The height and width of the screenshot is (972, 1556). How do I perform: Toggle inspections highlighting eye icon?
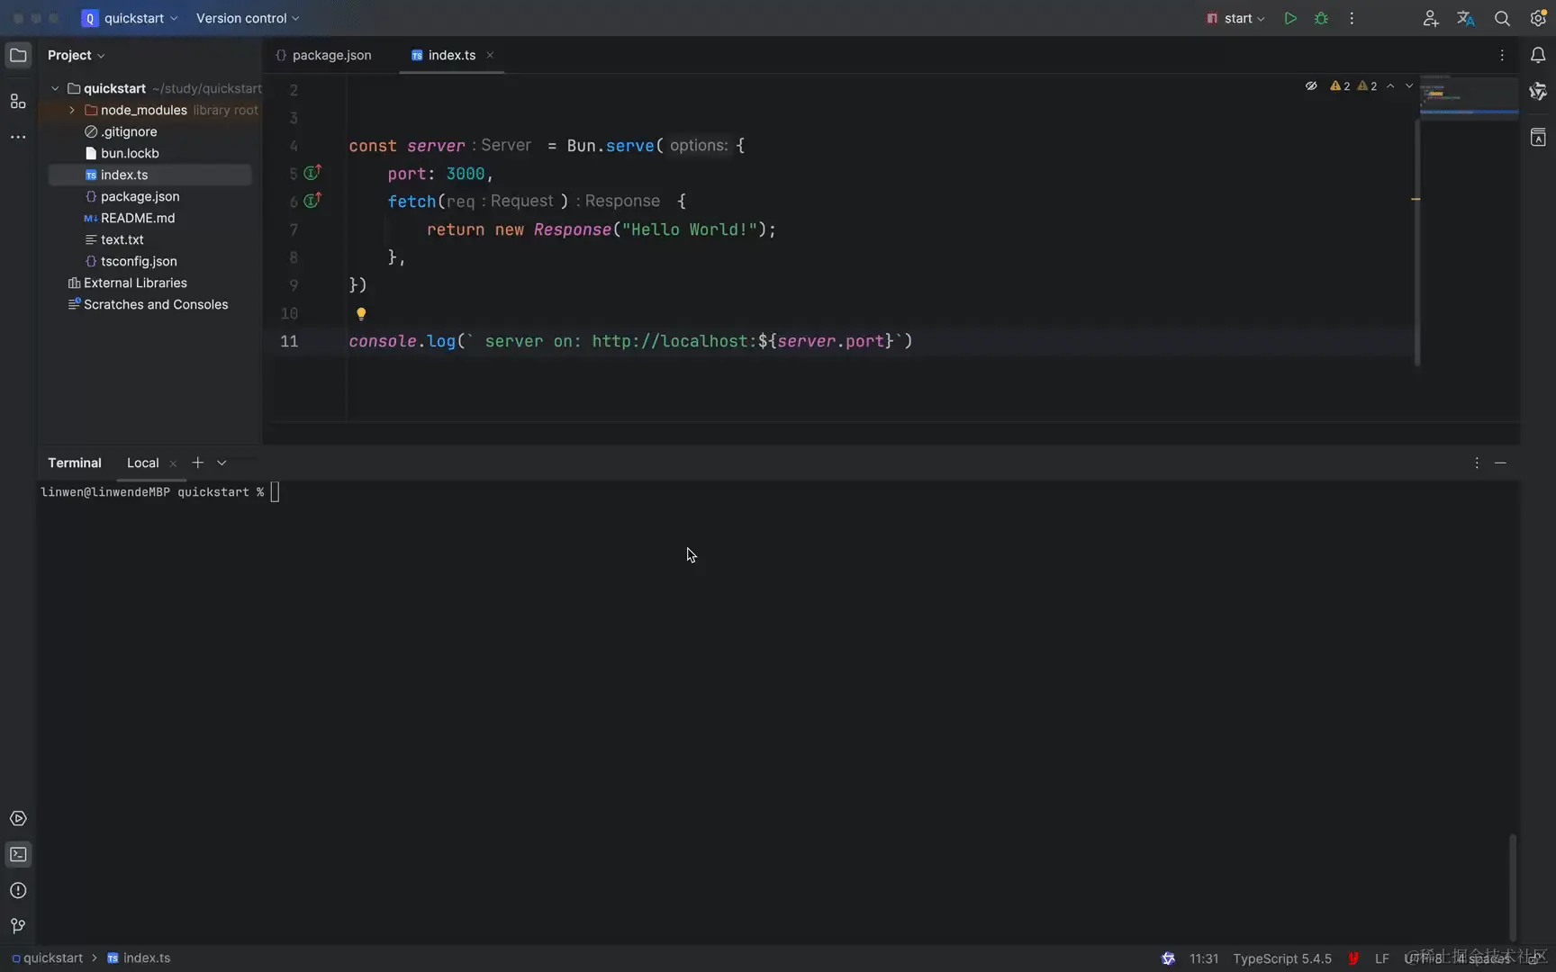click(1311, 86)
